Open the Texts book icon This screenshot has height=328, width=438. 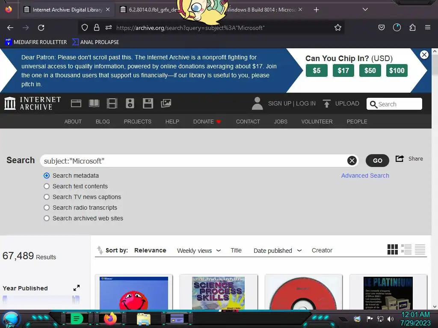click(x=94, y=103)
